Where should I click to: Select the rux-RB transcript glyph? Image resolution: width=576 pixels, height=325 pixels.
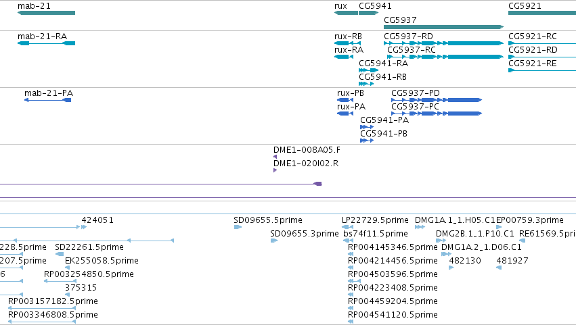(347, 43)
